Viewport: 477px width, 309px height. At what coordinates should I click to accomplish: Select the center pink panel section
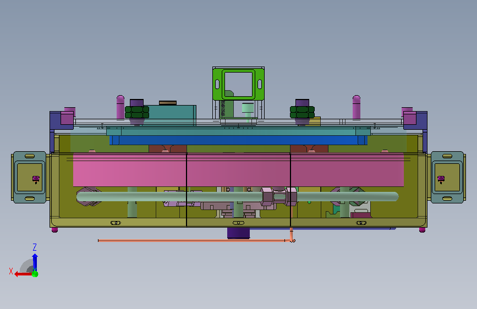pyautogui.click(x=239, y=170)
